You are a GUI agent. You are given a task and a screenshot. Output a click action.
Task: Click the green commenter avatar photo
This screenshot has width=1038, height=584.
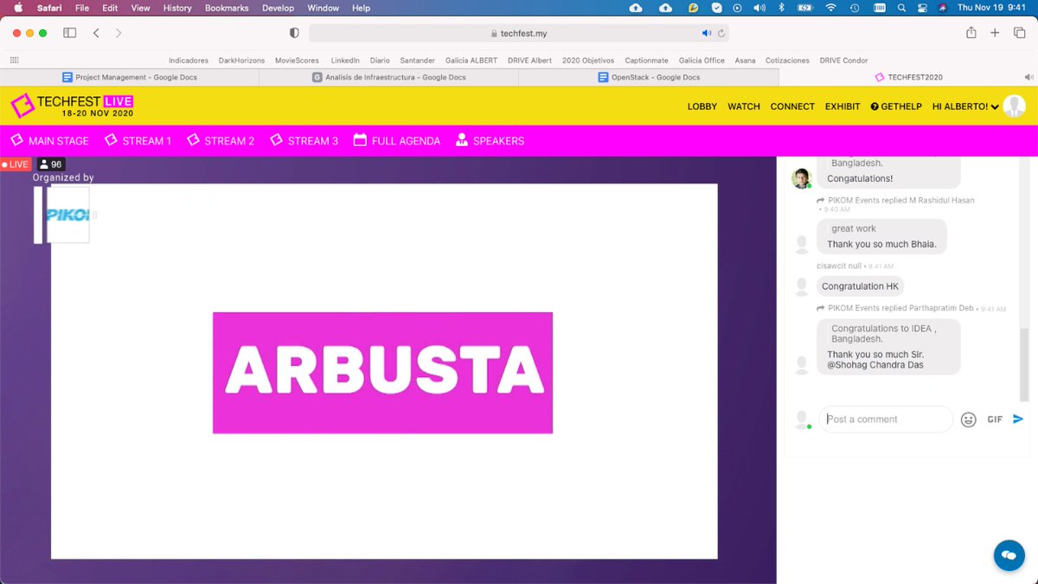(x=801, y=178)
